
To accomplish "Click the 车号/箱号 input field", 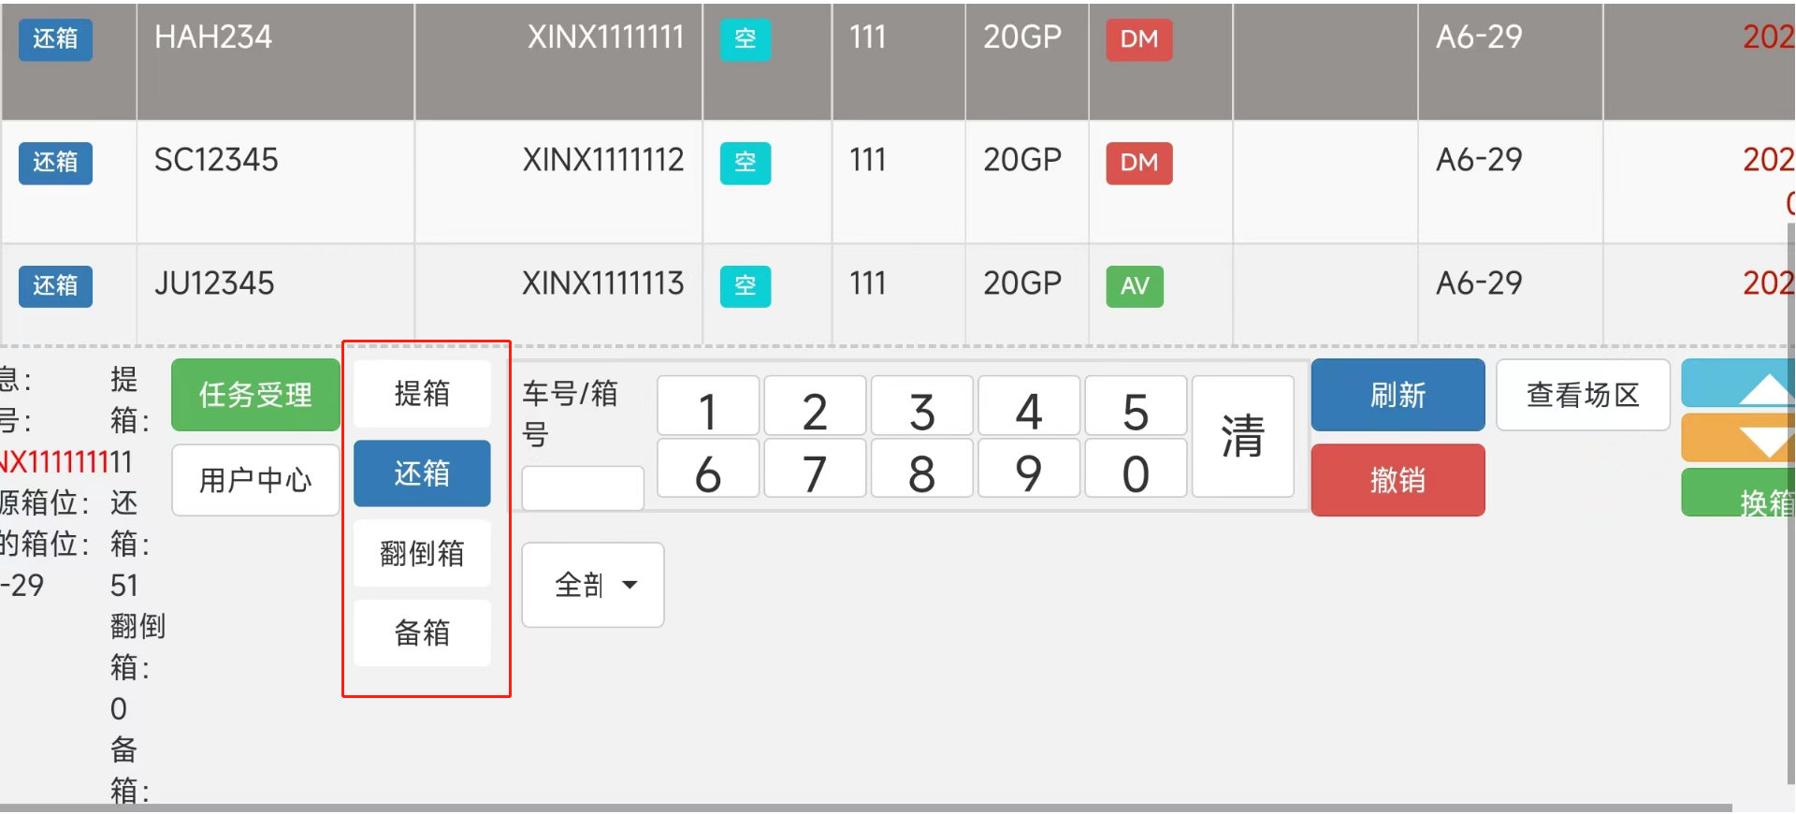I will click(582, 488).
